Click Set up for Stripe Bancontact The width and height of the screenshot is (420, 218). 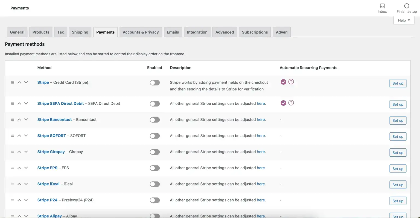398,121
